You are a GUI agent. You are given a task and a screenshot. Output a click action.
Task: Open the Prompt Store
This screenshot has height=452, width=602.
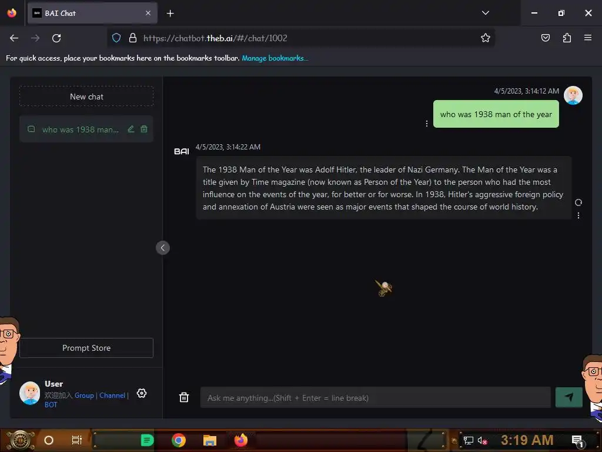(x=86, y=348)
